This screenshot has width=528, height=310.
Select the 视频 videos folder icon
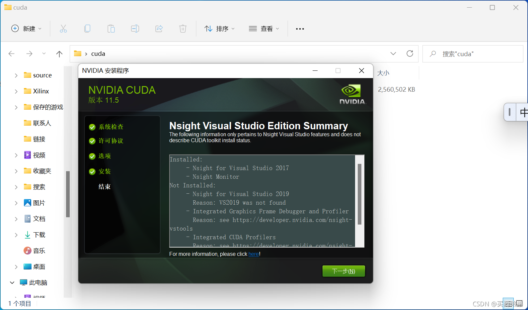tap(28, 155)
